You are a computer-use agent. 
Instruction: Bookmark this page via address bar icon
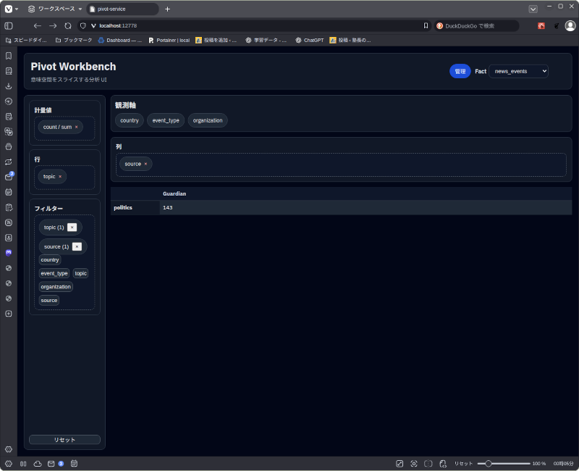coord(426,25)
